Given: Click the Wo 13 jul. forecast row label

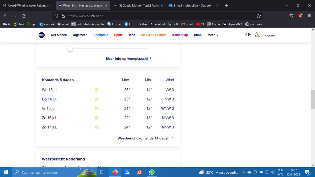Looking at the screenshot, I should [50, 90].
